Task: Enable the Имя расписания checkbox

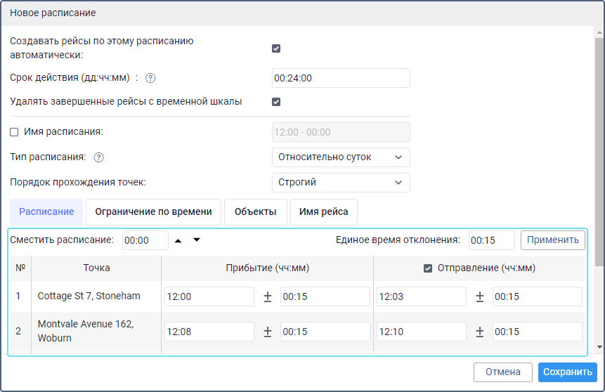Action: point(15,131)
